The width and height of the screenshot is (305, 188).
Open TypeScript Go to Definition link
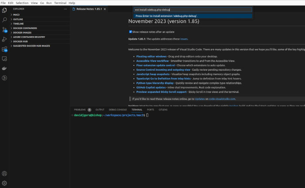[163, 79]
